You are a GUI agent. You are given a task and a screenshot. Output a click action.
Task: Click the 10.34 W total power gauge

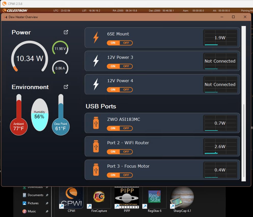[30, 56]
